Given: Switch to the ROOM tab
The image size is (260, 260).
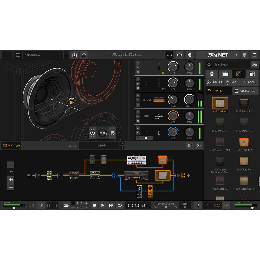Looking at the screenshot, I should [x=249, y=82].
